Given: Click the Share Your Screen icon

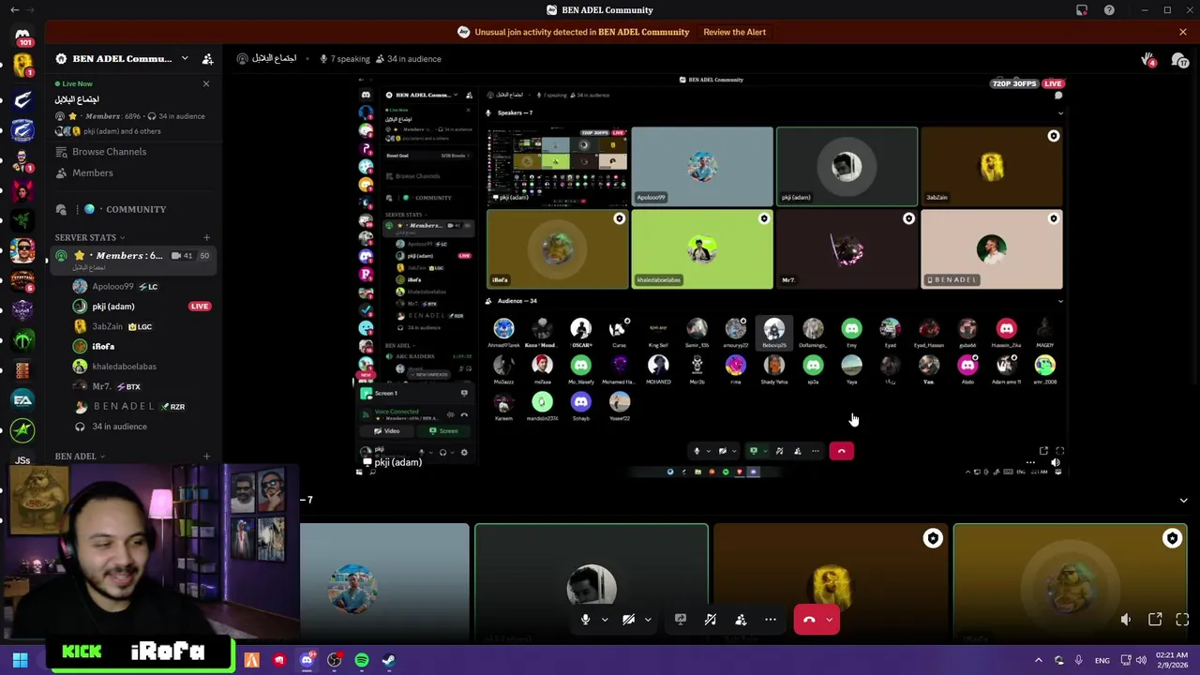Looking at the screenshot, I should [x=681, y=620].
